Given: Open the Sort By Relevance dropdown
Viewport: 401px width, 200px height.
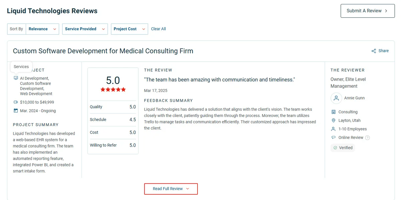Looking at the screenshot, I should click(x=42, y=29).
